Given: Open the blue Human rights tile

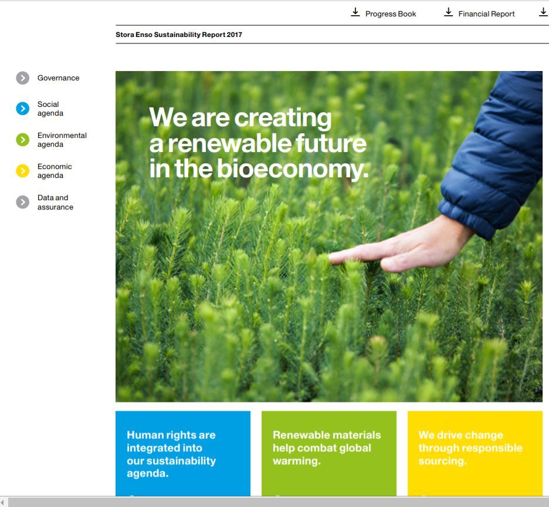Looking at the screenshot, I should pos(182,453).
